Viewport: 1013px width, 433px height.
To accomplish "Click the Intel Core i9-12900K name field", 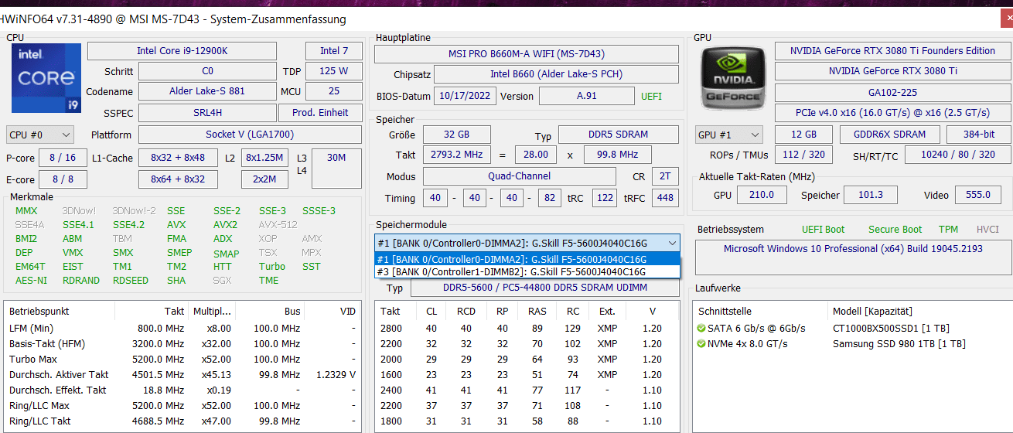I will click(182, 51).
